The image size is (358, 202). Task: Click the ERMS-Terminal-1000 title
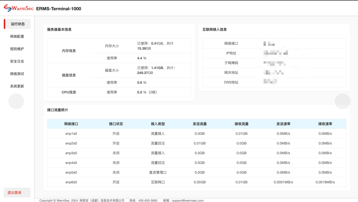tap(59, 9)
